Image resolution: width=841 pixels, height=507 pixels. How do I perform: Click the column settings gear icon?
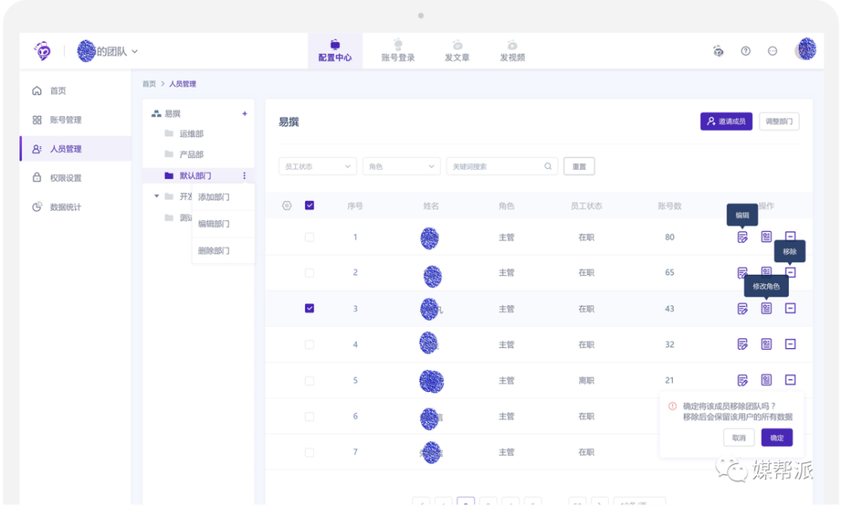(286, 205)
